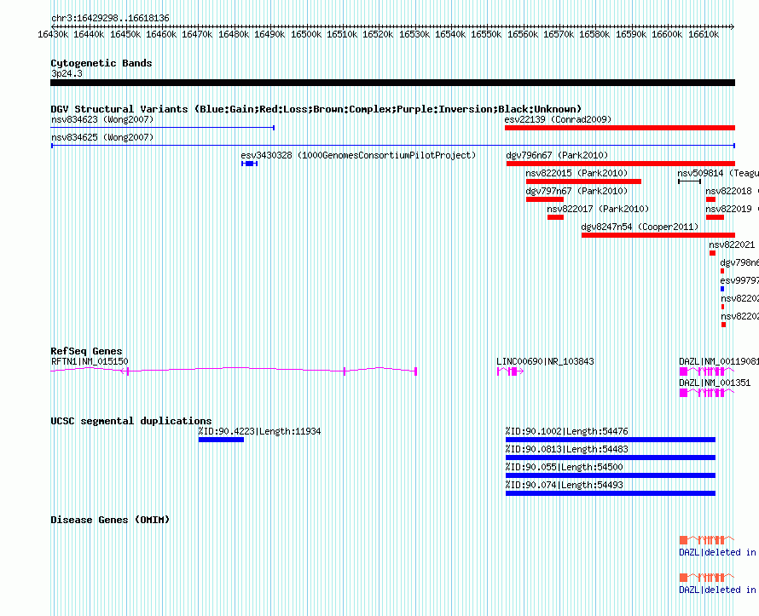759x616 pixels.
Task: Open the RFTN1|NM_015150 gene label
Action: (x=90, y=361)
